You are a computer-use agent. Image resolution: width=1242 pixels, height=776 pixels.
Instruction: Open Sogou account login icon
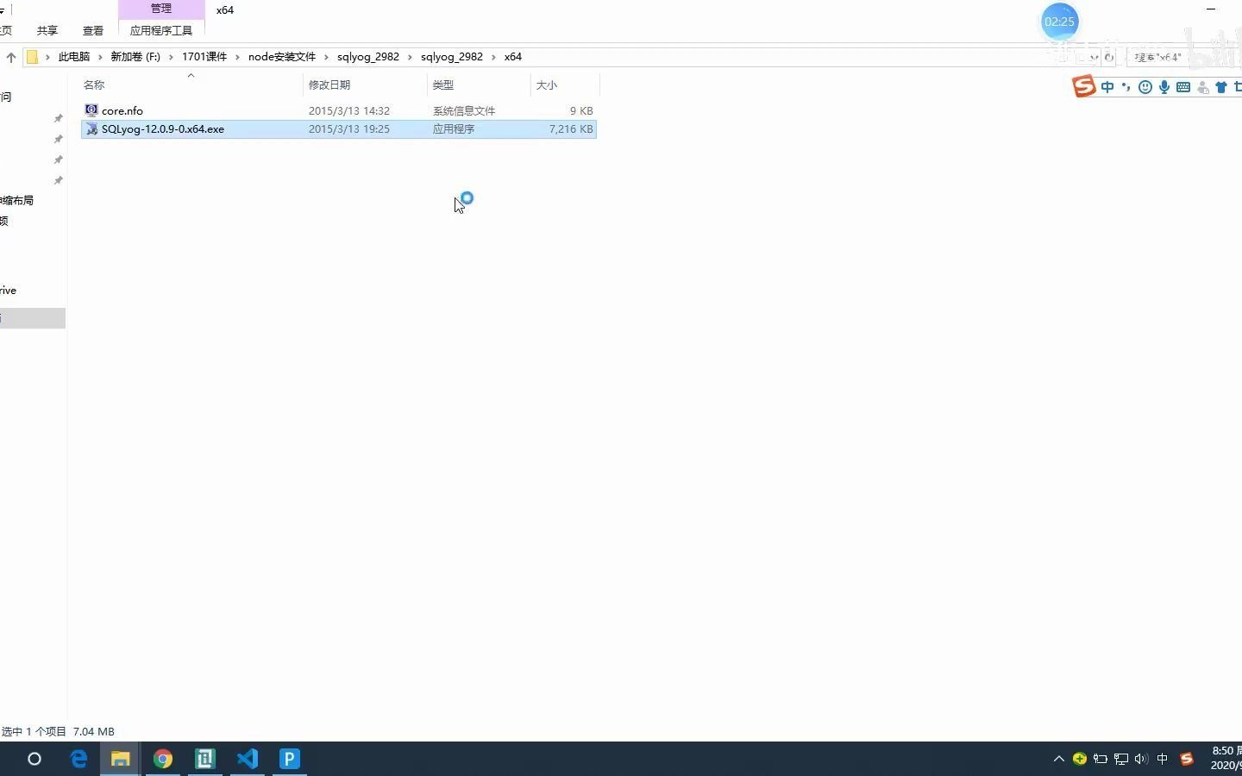tap(1202, 86)
